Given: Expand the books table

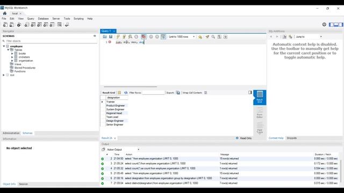Looking at the screenshot, I should (12, 54).
